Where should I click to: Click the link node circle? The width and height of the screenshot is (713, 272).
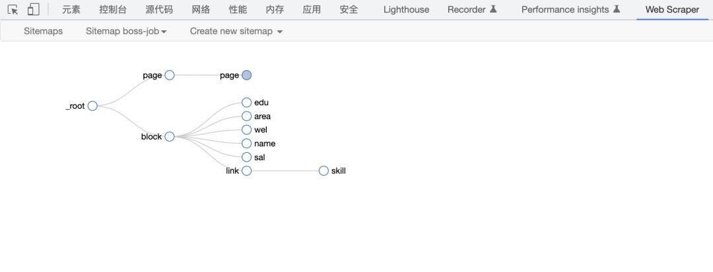point(247,171)
